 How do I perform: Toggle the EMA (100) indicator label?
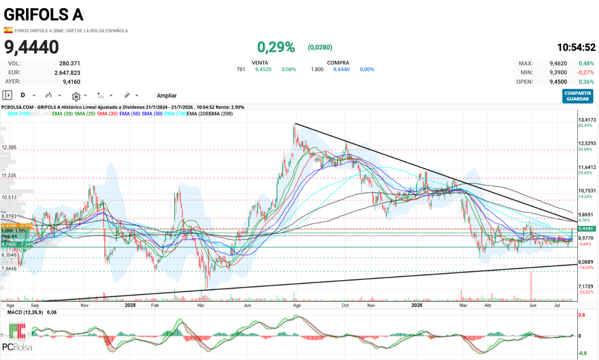175,113
